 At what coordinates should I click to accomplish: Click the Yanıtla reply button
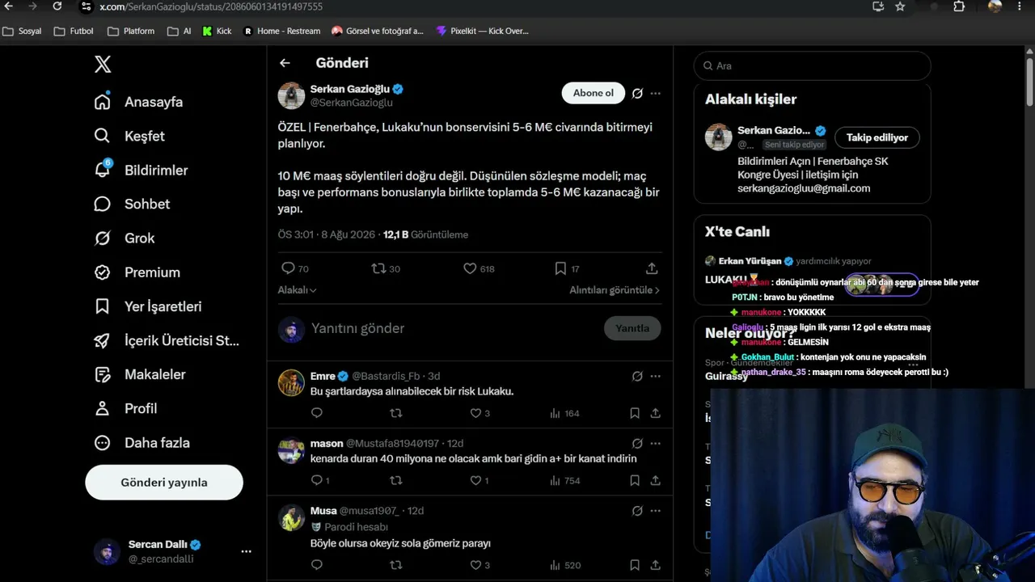tap(632, 328)
